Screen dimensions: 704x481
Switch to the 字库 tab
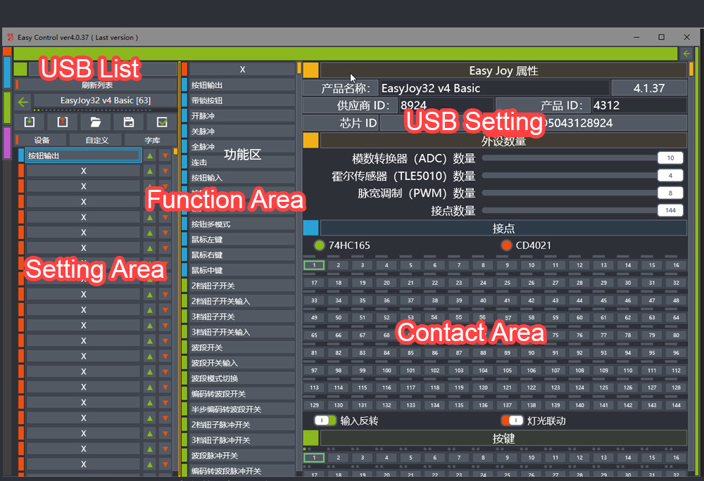(151, 140)
